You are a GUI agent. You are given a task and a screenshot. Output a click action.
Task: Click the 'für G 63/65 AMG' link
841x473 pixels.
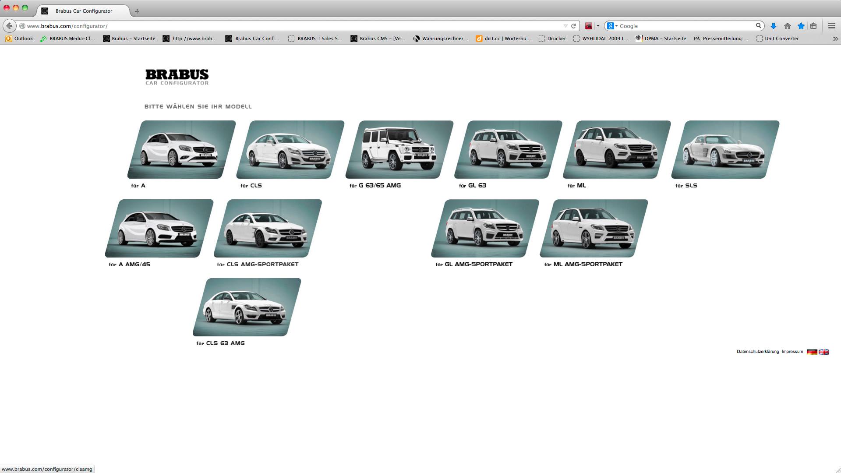click(x=375, y=186)
